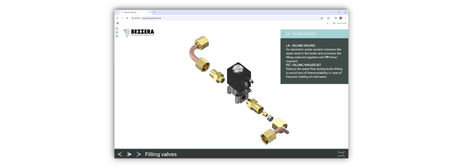Open the browser extensions puzzle icon

click(329, 18)
